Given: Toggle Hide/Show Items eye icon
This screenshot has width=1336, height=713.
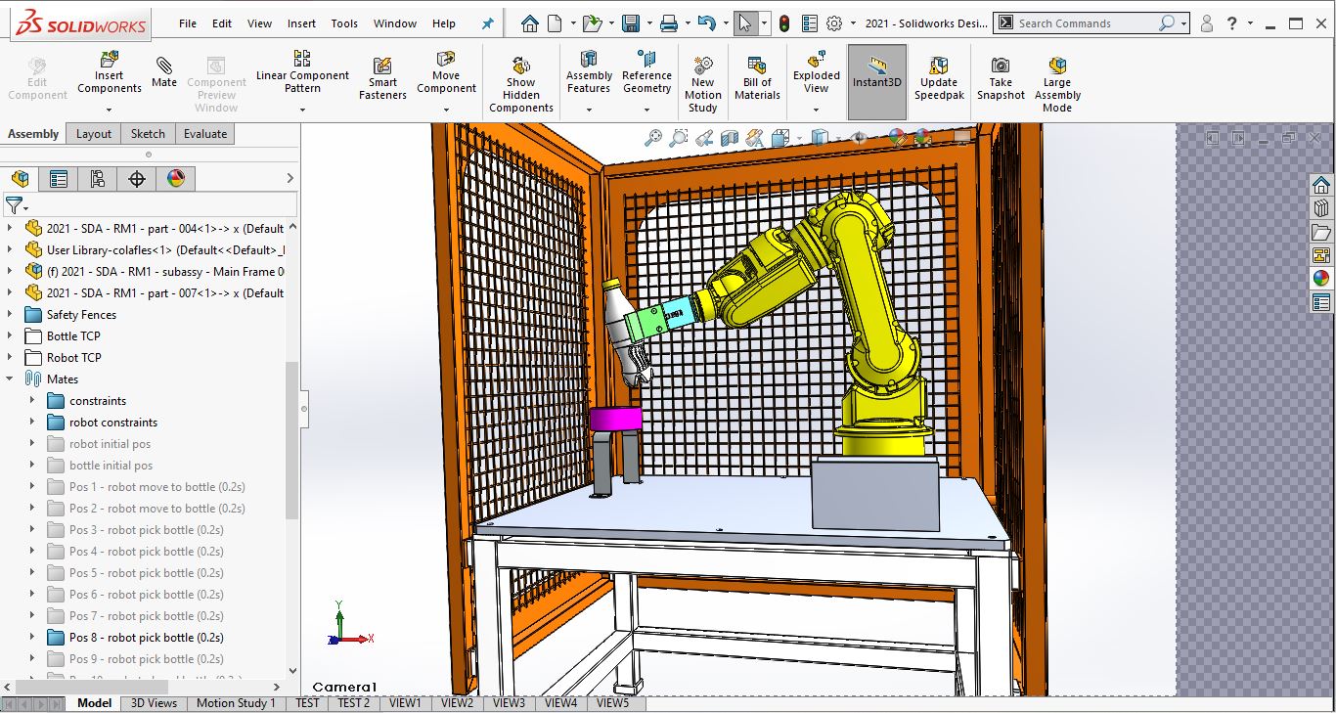Looking at the screenshot, I should pos(860,139).
